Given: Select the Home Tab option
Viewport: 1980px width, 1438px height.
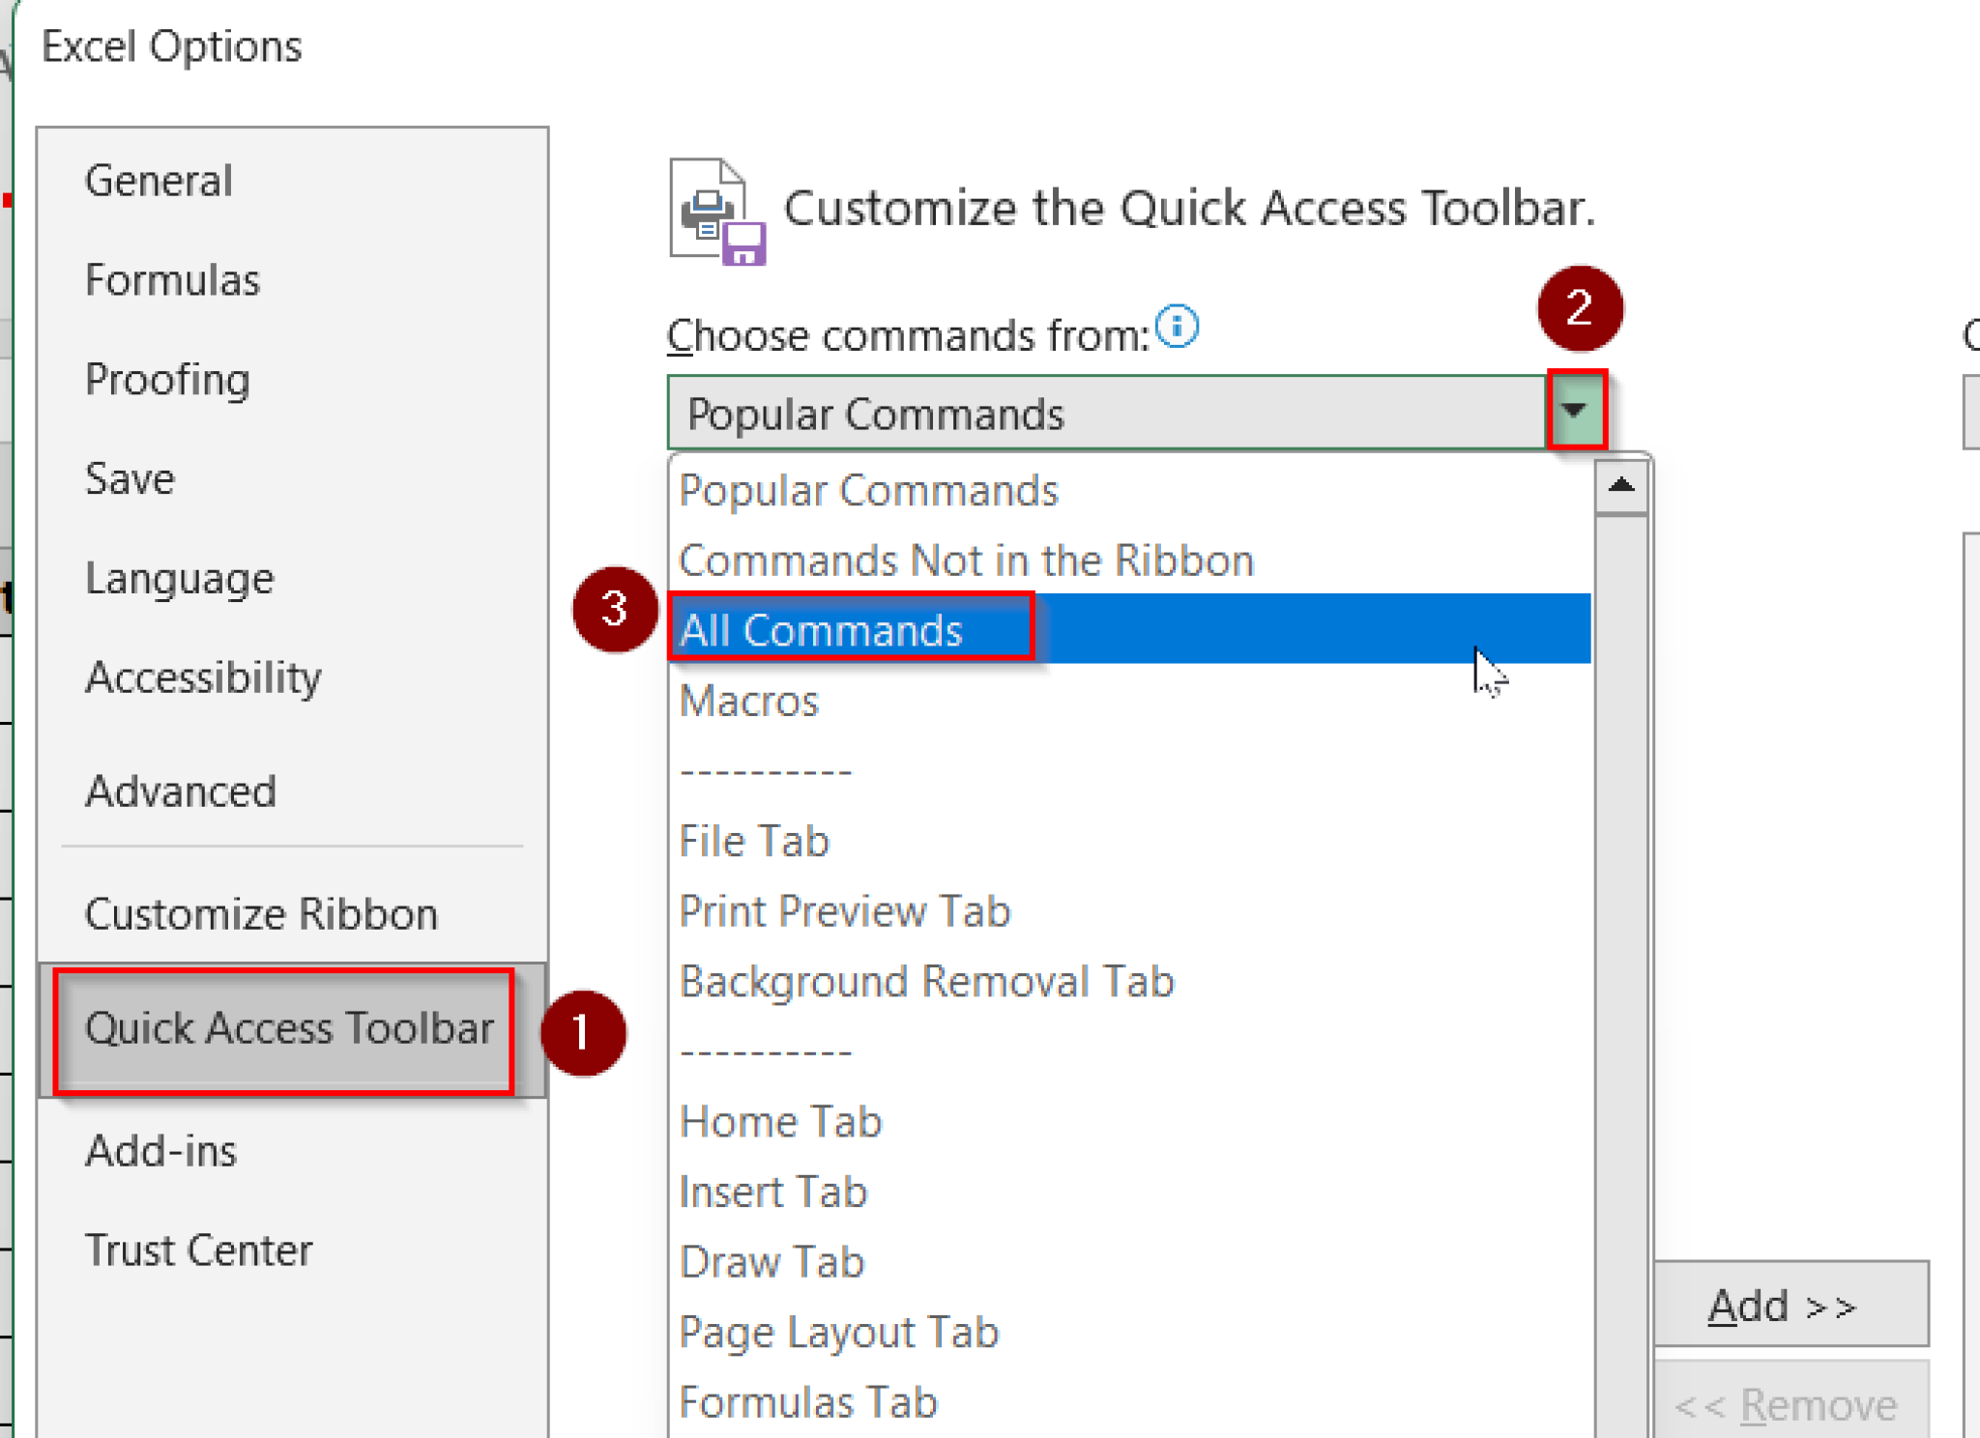Looking at the screenshot, I should coord(780,1121).
